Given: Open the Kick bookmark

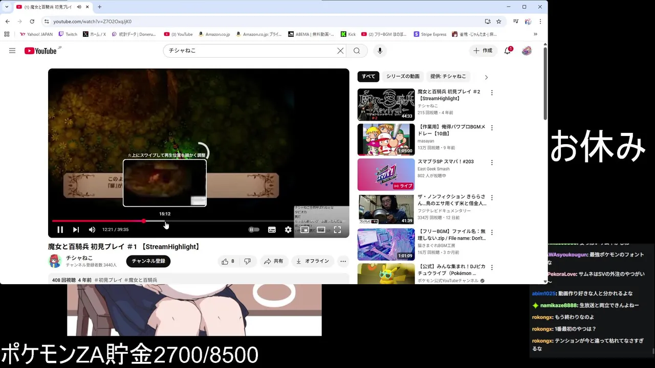Looking at the screenshot, I should tap(348, 34).
